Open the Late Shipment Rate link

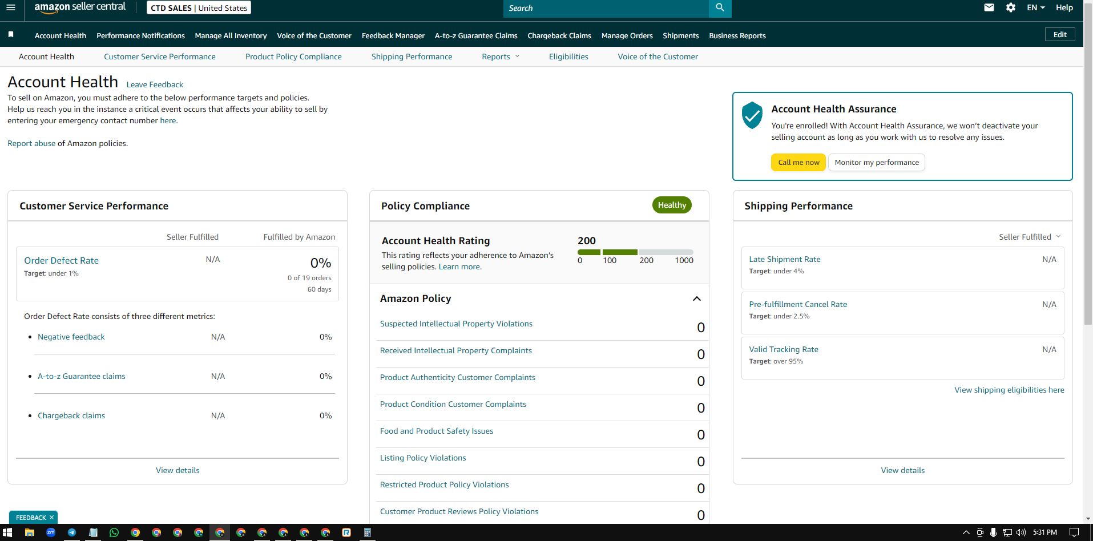[785, 259]
